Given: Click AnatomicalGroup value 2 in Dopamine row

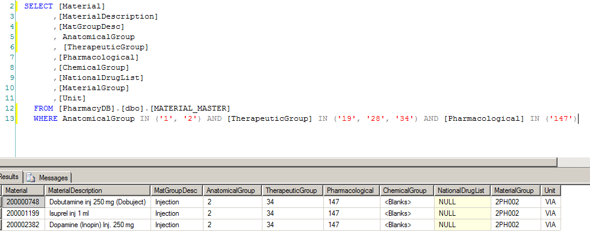Looking at the screenshot, I should click(x=232, y=225).
